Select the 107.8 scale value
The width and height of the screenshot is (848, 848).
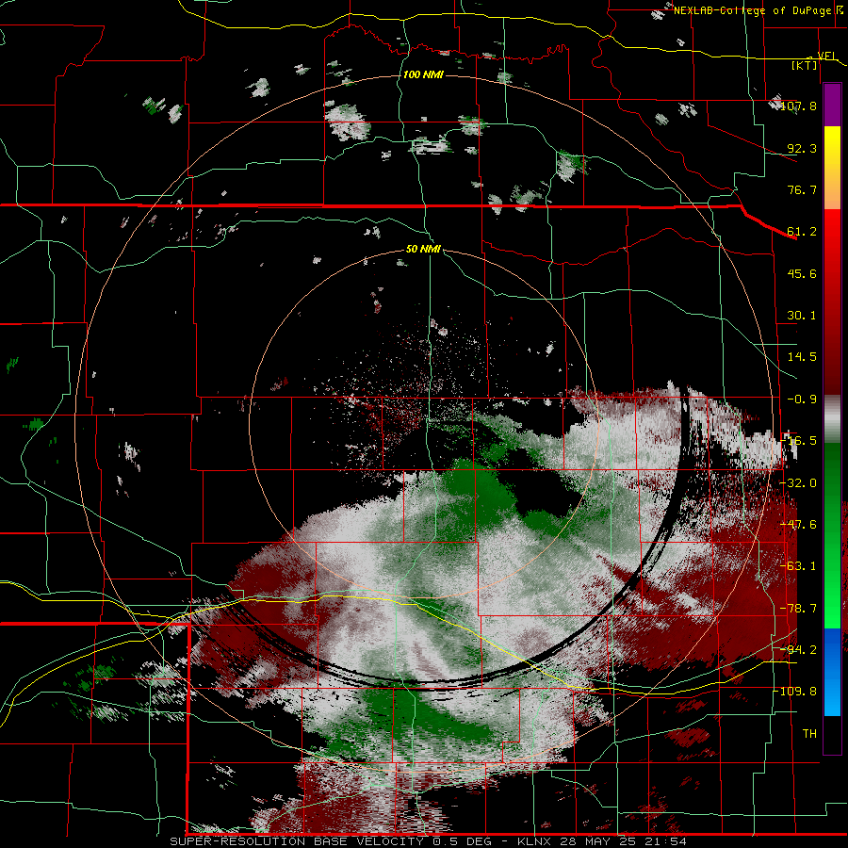click(x=798, y=106)
